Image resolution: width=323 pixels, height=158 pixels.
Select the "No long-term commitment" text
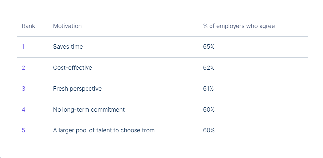coord(89,110)
